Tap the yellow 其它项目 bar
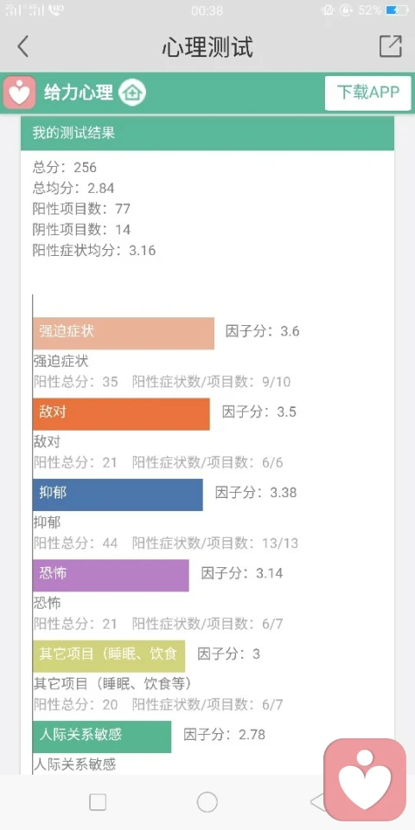The height and width of the screenshot is (830, 415). [109, 656]
